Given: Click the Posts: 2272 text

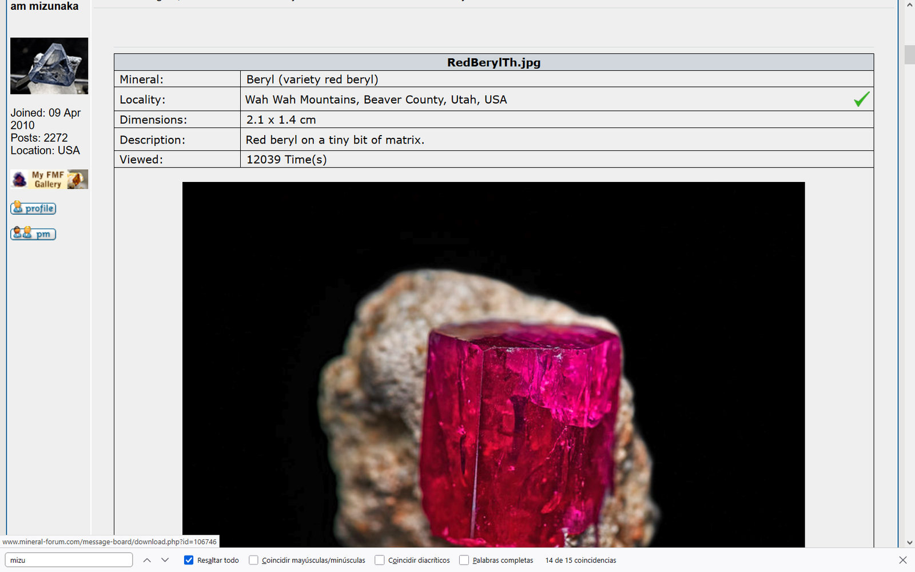Looking at the screenshot, I should (39, 138).
